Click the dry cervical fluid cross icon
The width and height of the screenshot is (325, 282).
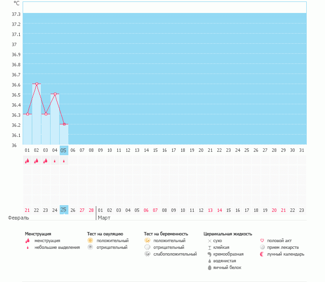209,240
